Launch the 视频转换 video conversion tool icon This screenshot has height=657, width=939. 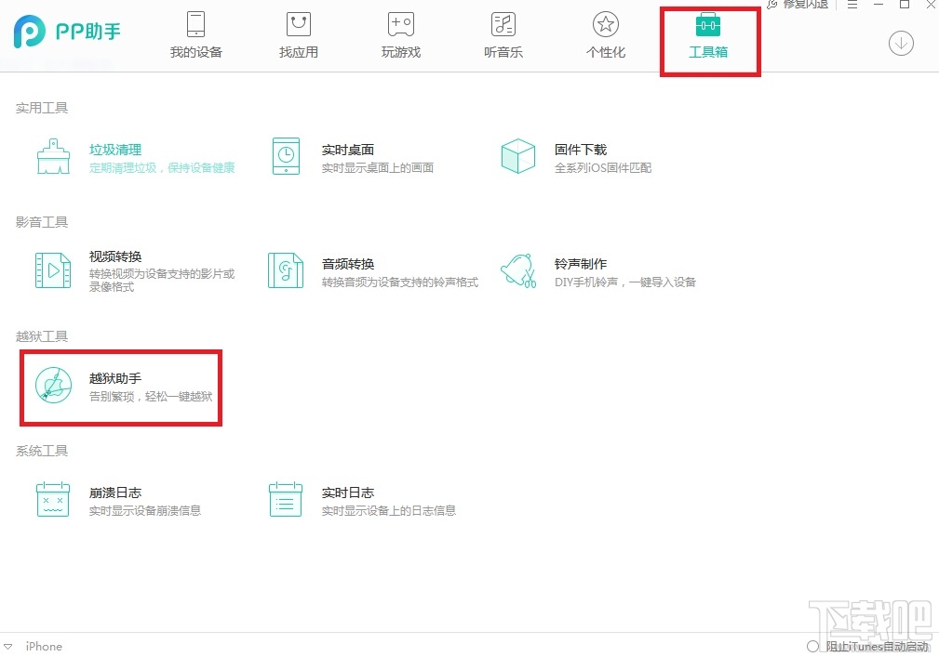(x=52, y=270)
